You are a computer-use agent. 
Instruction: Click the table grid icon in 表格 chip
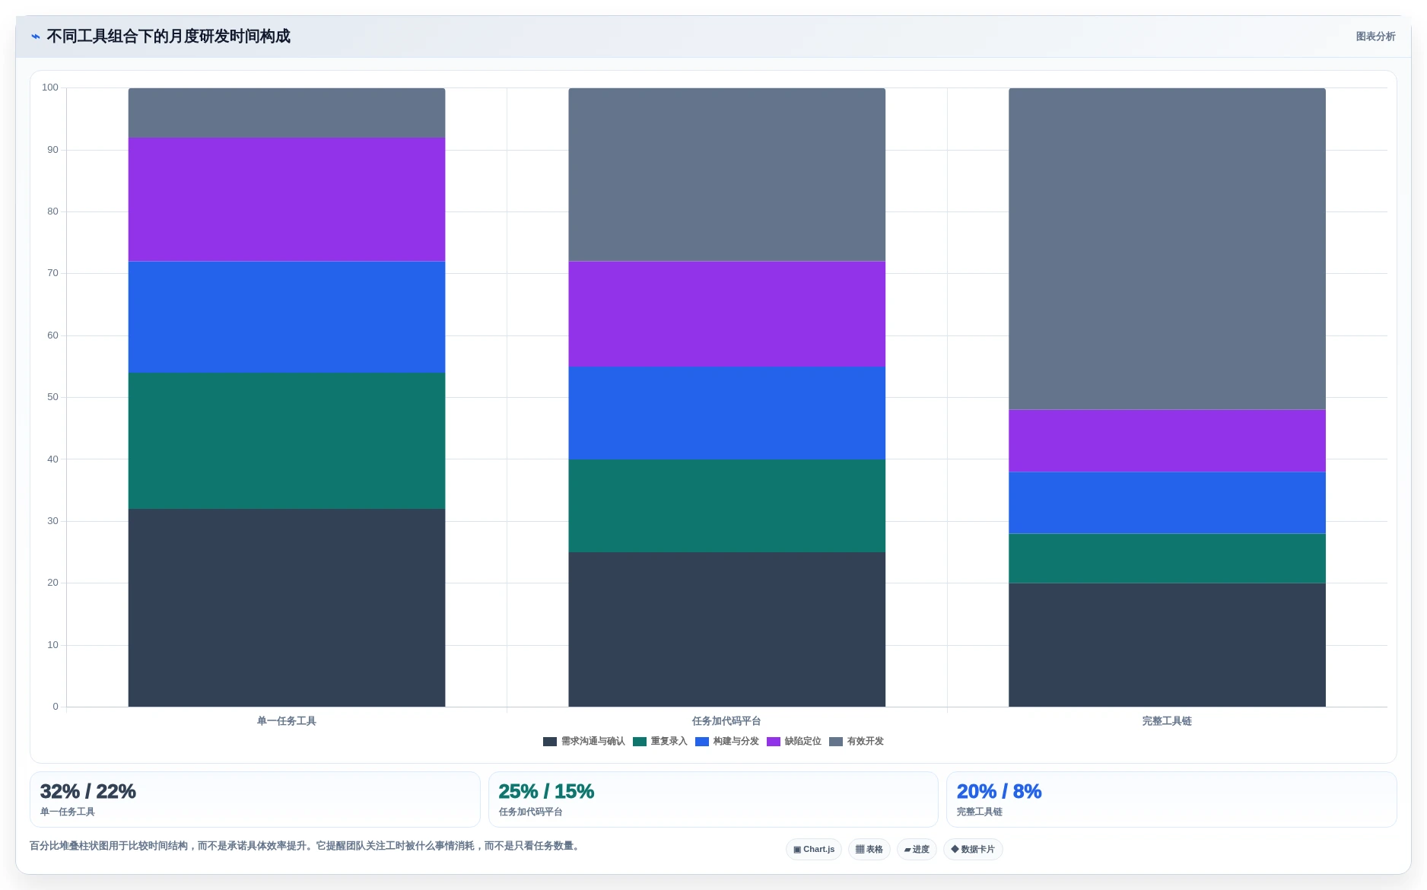pos(860,850)
